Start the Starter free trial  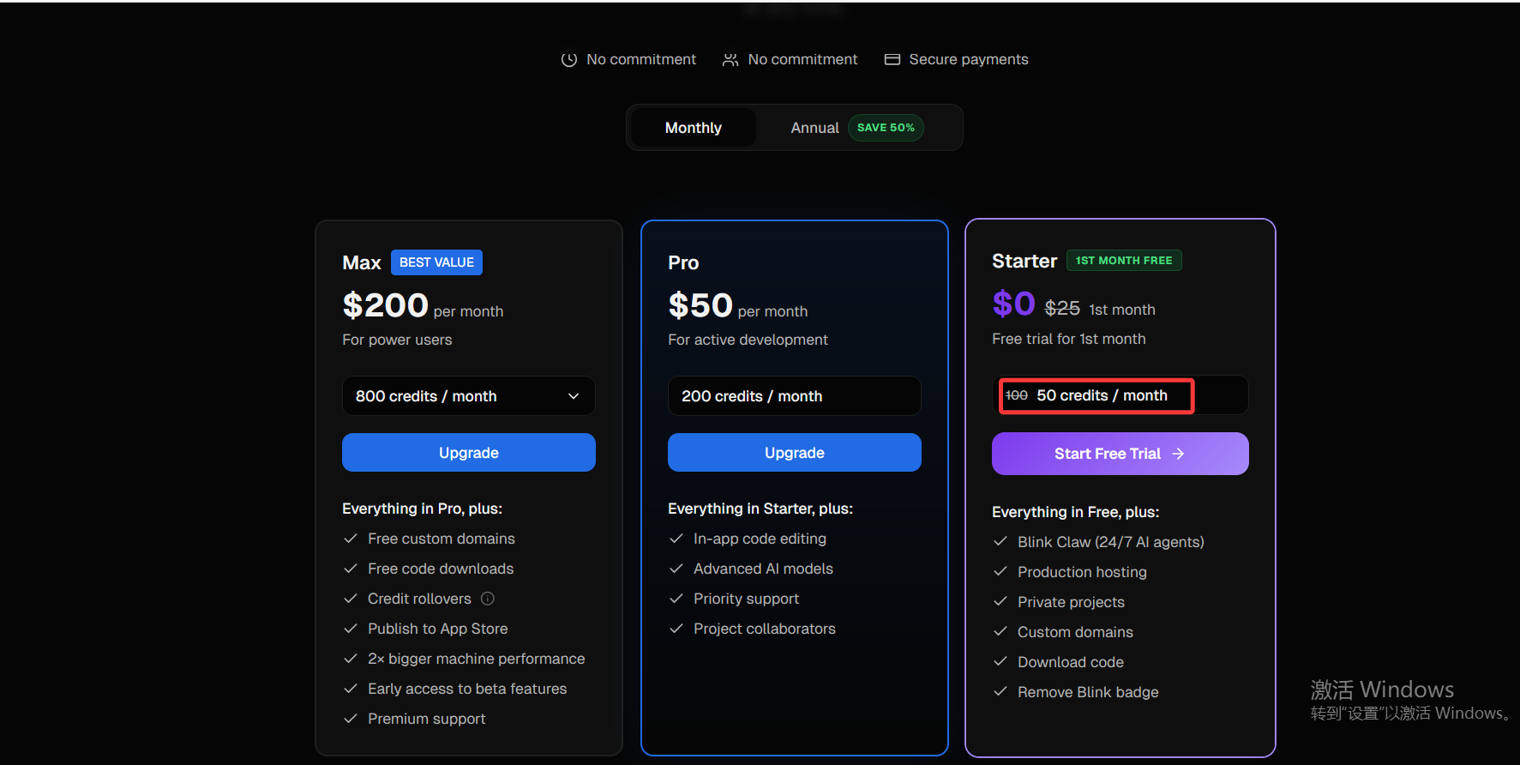coord(1120,454)
